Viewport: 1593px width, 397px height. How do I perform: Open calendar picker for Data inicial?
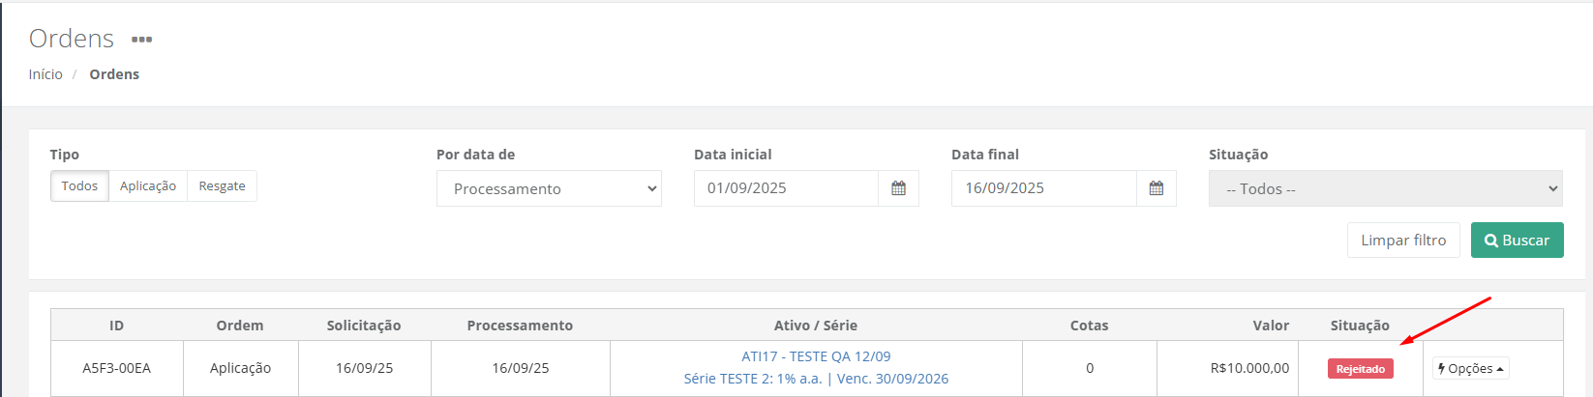click(898, 188)
